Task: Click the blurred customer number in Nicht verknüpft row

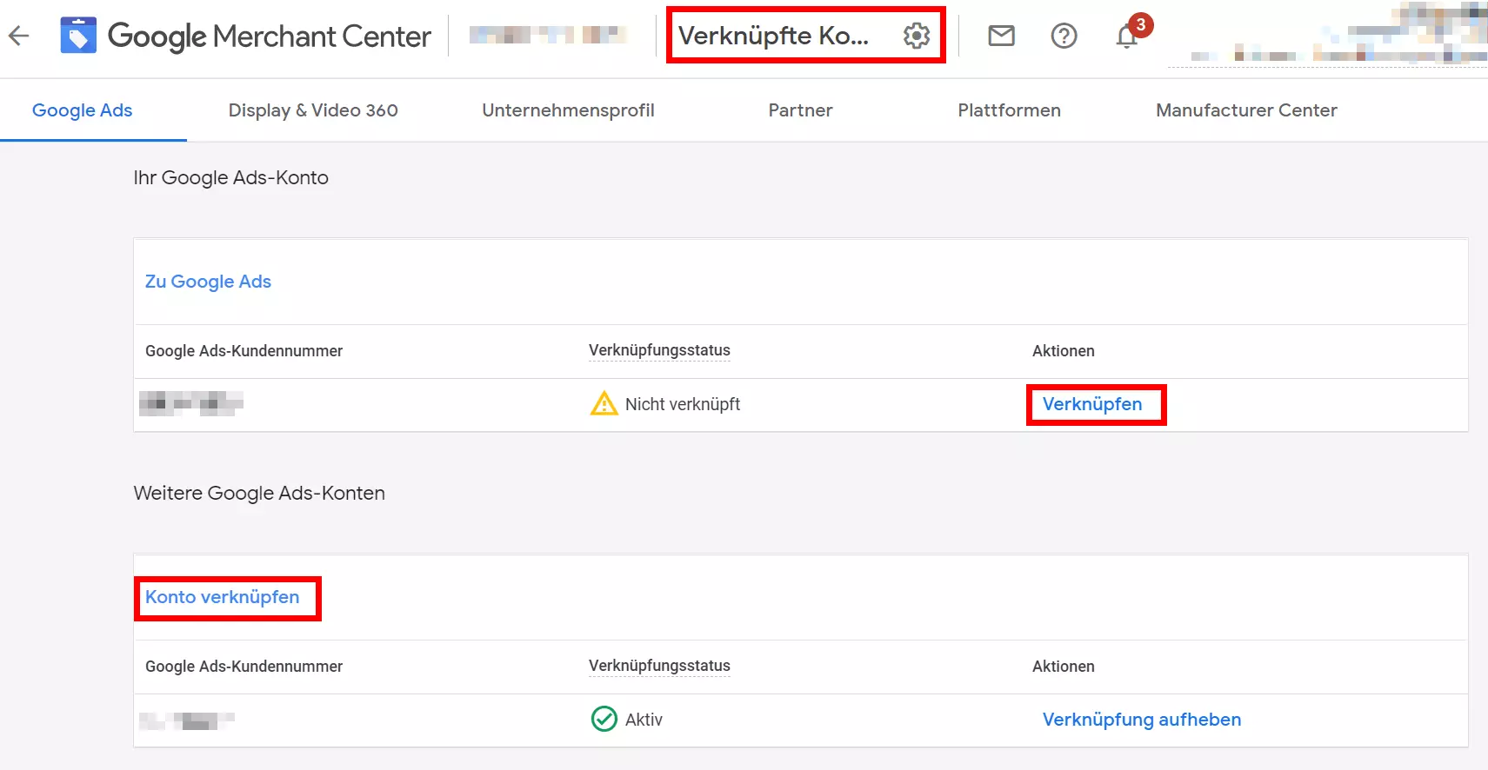Action: 190,403
